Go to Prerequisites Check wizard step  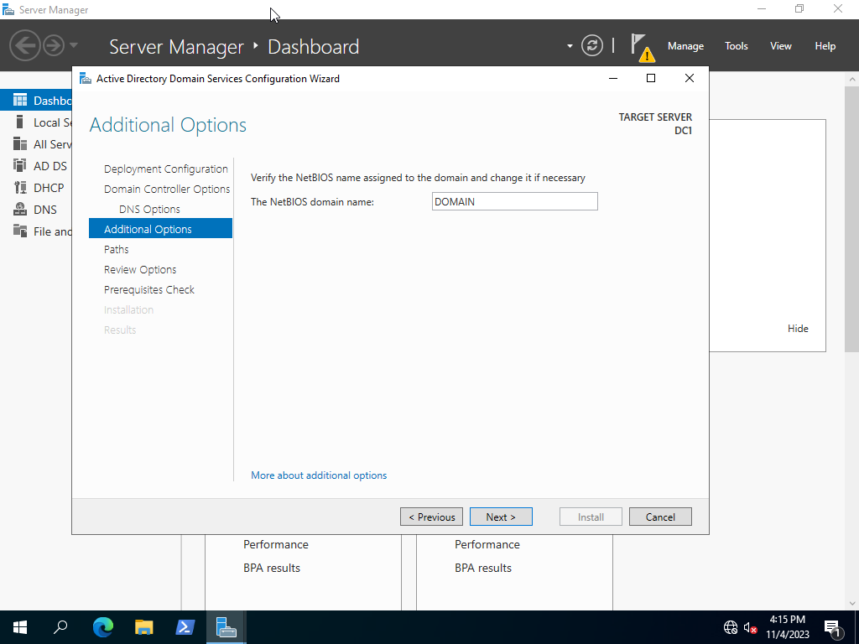click(149, 289)
